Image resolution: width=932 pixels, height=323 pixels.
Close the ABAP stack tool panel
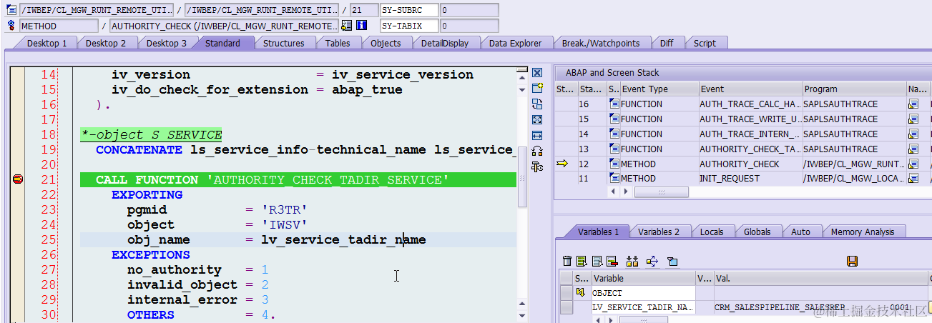pos(537,73)
